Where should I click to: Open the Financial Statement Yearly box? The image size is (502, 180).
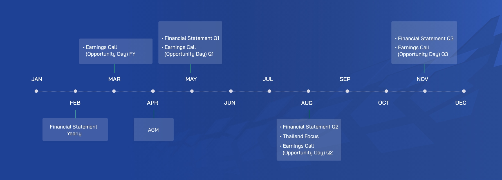[x=75, y=130]
